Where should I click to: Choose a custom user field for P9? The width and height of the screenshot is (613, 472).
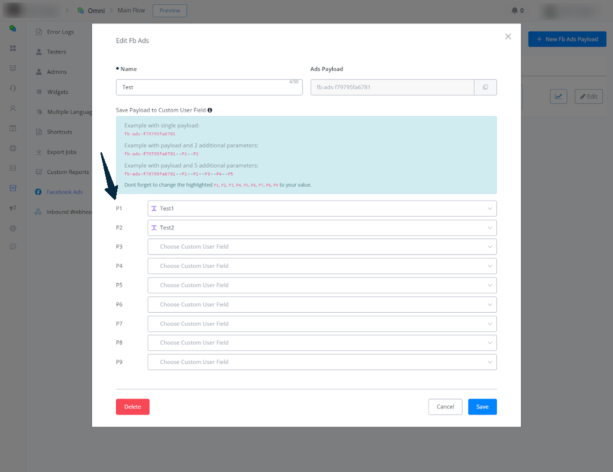tap(322, 362)
